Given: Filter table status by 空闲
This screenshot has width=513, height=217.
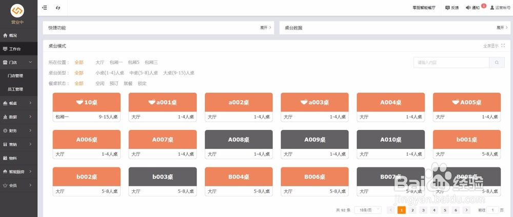Looking at the screenshot, I should (100, 83).
